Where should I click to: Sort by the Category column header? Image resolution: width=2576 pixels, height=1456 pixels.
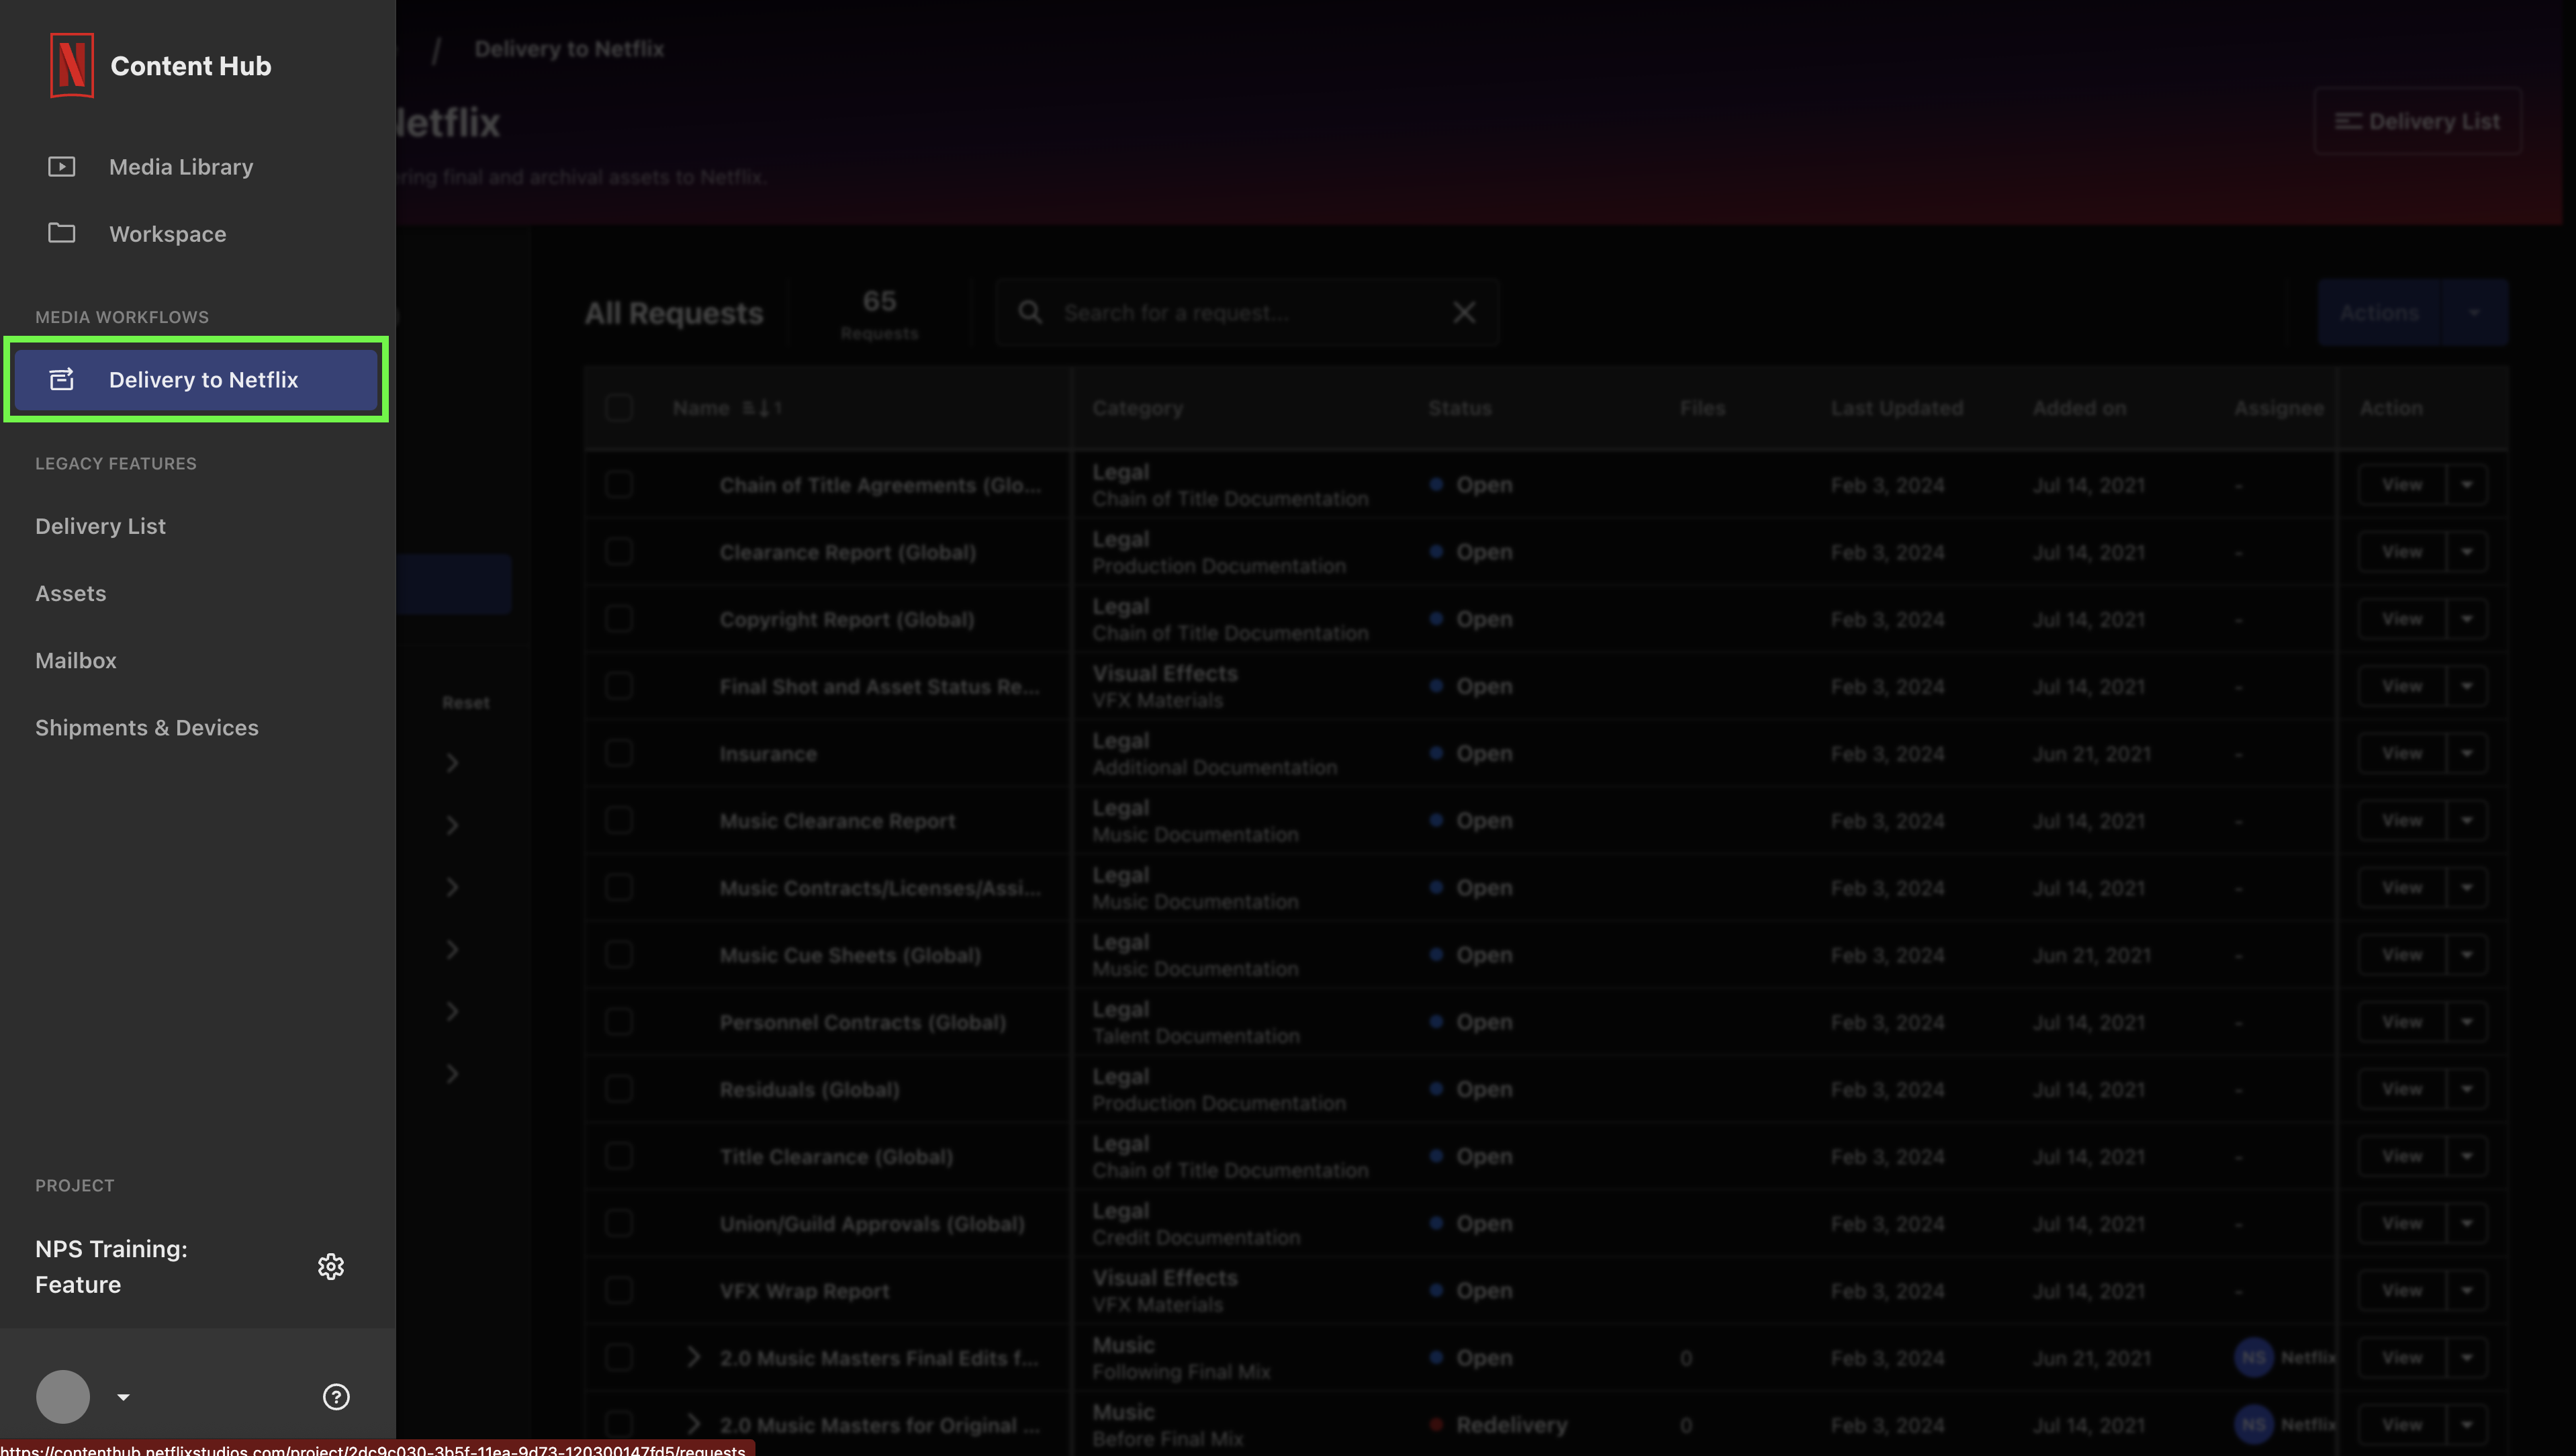1137,408
